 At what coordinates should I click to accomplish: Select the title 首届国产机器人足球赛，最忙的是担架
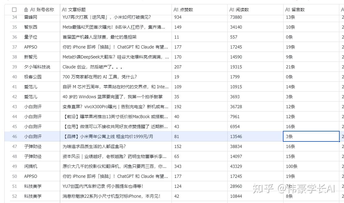[x=99, y=37]
